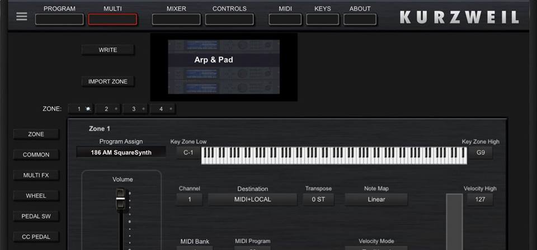The width and height of the screenshot is (537, 250).
Task: Click the Key Zone High G9 field
Action: click(x=481, y=153)
